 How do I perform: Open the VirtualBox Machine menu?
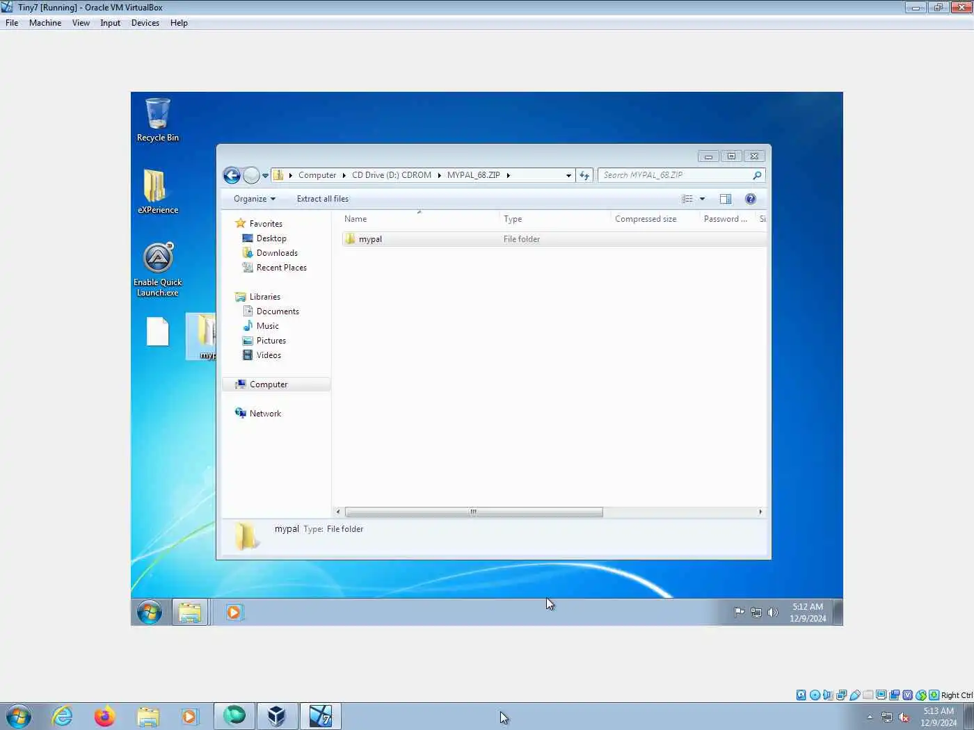45,23
